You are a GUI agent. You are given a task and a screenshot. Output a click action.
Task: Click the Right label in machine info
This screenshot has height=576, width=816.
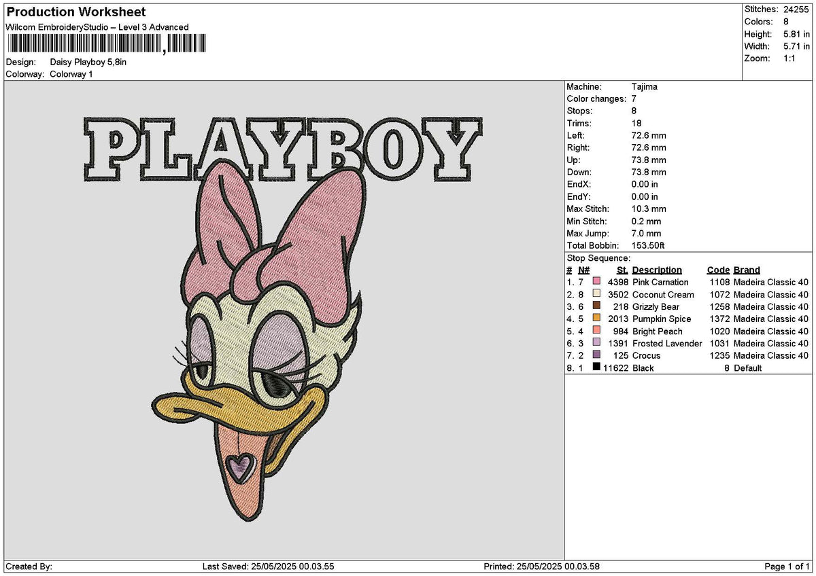tap(578, 147)
